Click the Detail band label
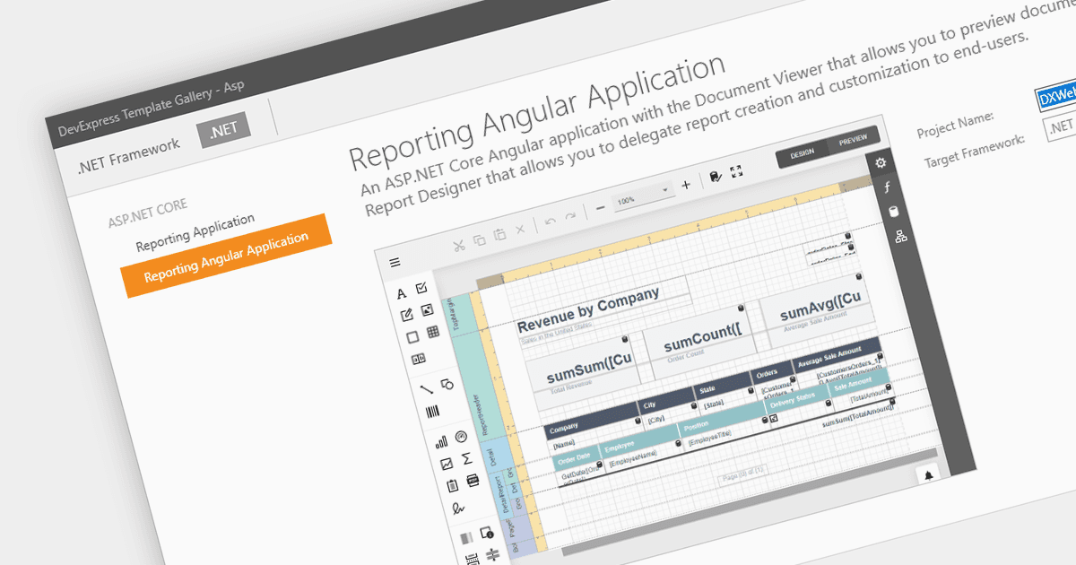The image size is (1076, 565). [492, 456]
